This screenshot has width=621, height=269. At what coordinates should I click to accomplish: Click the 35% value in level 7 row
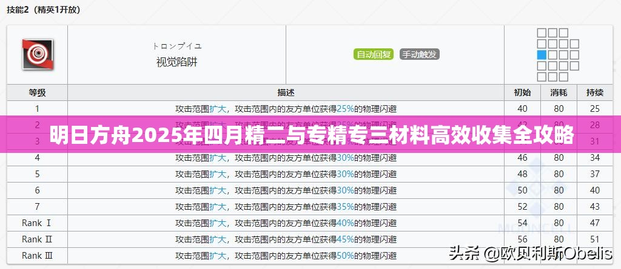tap(345, 207)
